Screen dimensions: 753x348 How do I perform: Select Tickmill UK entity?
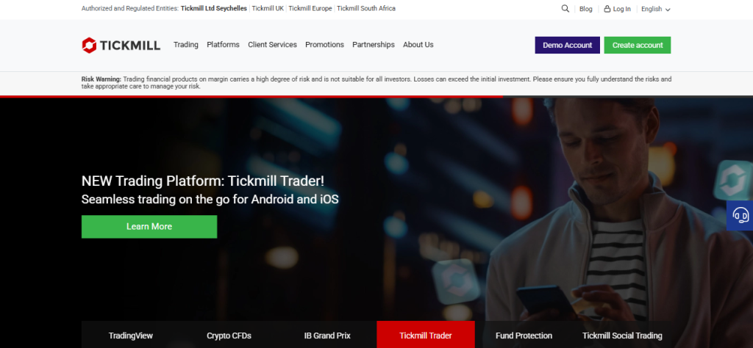pos(268,8)
